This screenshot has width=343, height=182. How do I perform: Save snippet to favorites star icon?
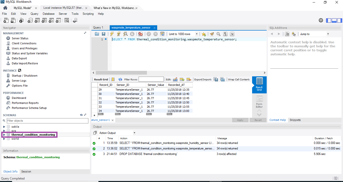204,34
